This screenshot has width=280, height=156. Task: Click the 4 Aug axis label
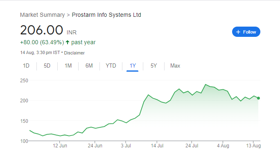coord(223,146)
